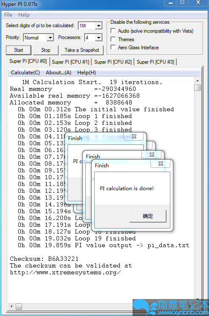The image size is (209, 316).
Task: Click the 'Available real memory' line
Action: [75, 96]
